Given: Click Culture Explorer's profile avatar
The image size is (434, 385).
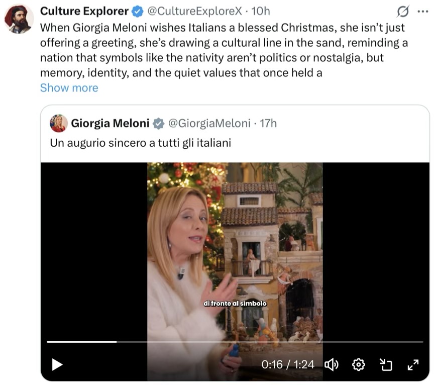Looking at the screenshot, I should [x=19, y=19].
